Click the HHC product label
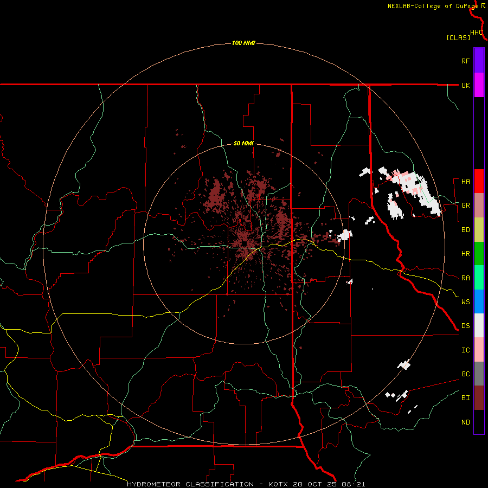Screen dimensions: 488x488 477,33
